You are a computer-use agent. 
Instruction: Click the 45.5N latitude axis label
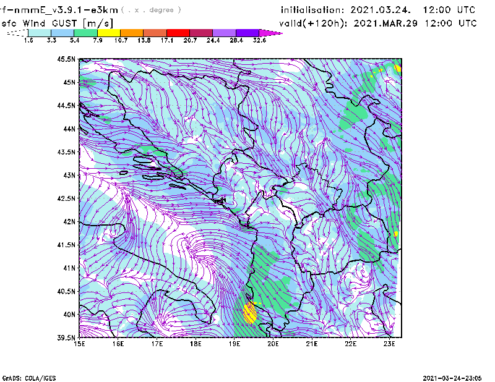coord(66,59)
